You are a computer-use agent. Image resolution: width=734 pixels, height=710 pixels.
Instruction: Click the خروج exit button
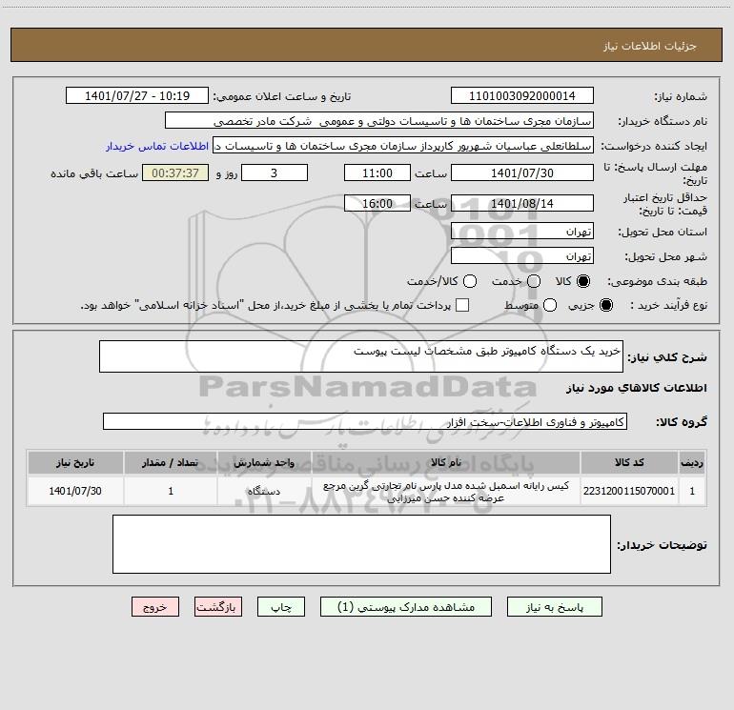pos(155,606)
